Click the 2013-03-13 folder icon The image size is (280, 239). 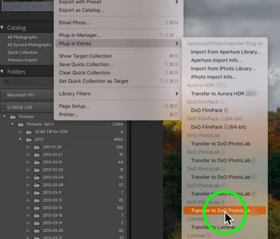click(x=37, y=200)
